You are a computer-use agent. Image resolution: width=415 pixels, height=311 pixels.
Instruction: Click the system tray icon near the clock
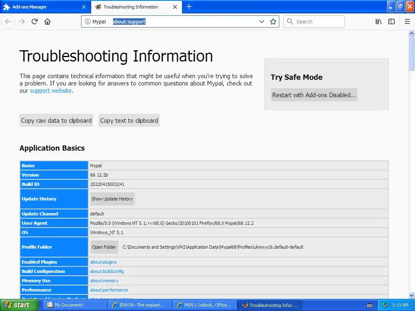tap(385, 305)
